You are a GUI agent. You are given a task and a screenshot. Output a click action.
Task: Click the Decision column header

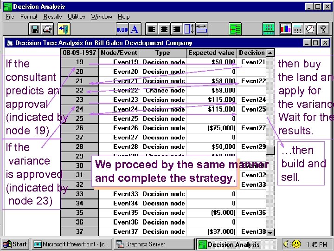point(251,53)
